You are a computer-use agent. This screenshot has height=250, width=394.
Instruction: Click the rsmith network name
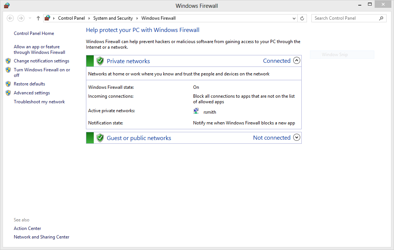click(210, 112)
